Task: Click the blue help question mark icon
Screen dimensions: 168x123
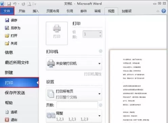Action: [164, 11]
